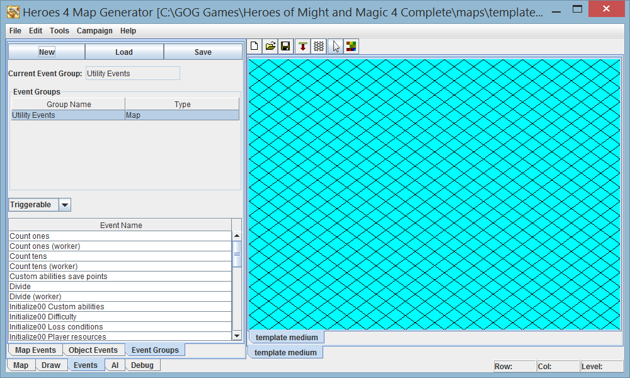Select "Initialize00 Custom abilities" event
The width and height of the screenshot is (630, 378).
[120, 306]
